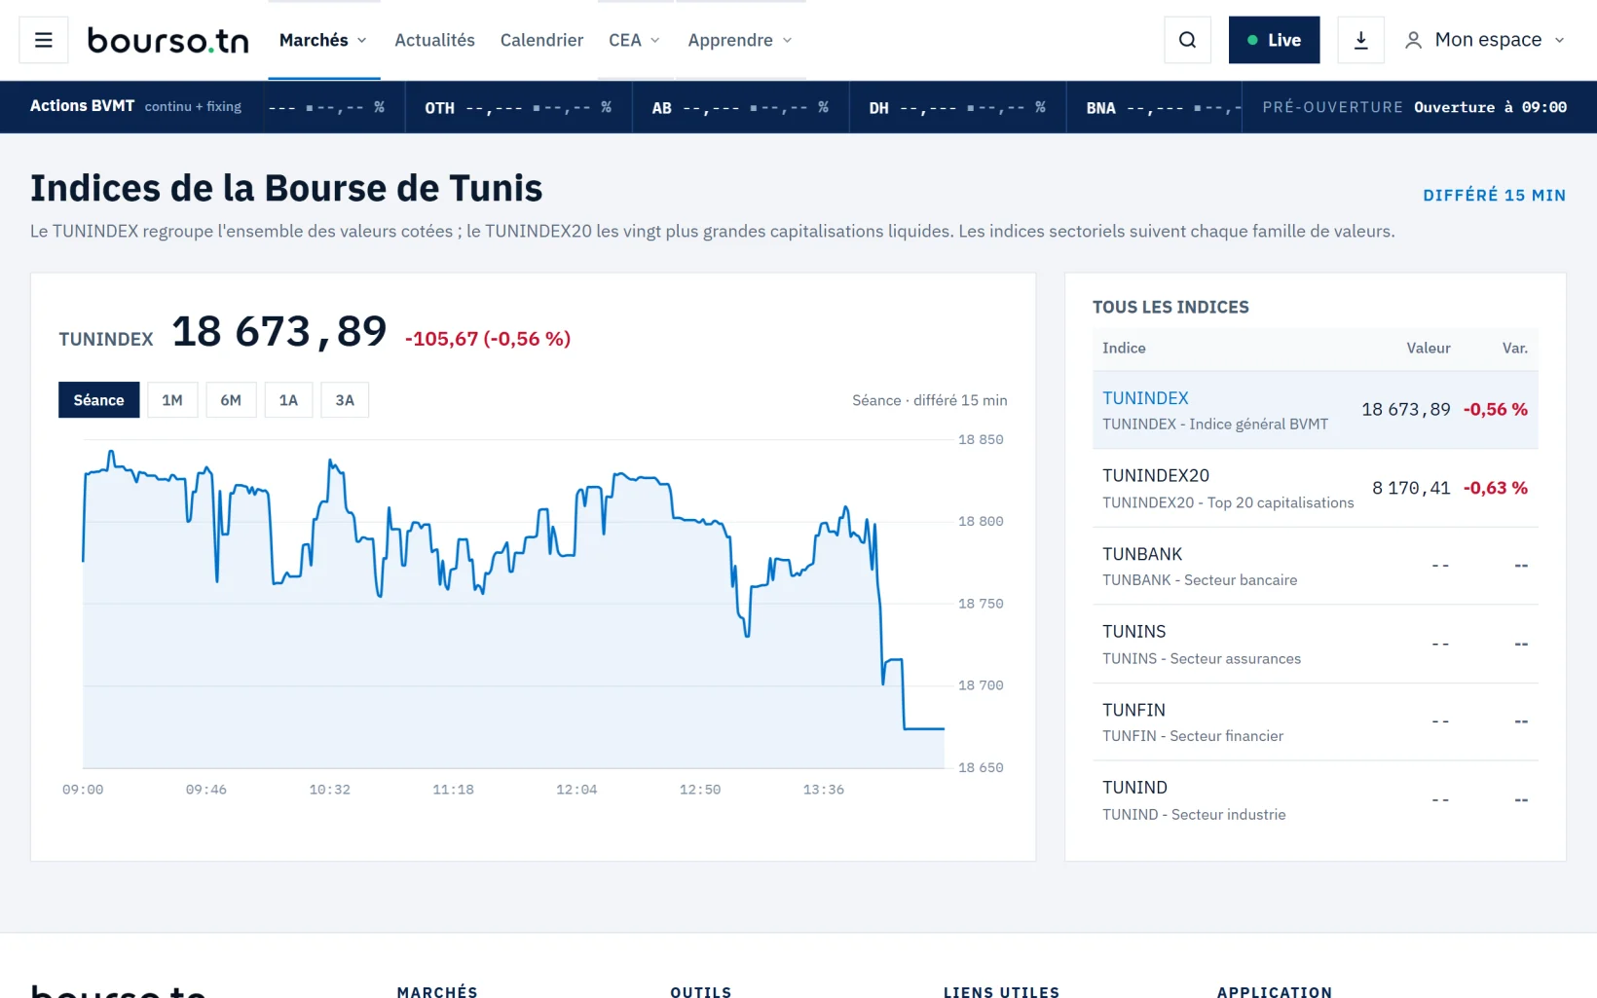Switch chart to 1A period
1597x998 pixels.
click(288, 400)
